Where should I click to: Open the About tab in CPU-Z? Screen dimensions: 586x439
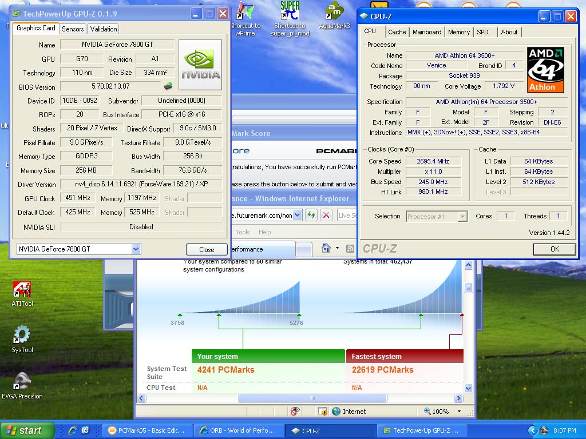tap(509, 32)
